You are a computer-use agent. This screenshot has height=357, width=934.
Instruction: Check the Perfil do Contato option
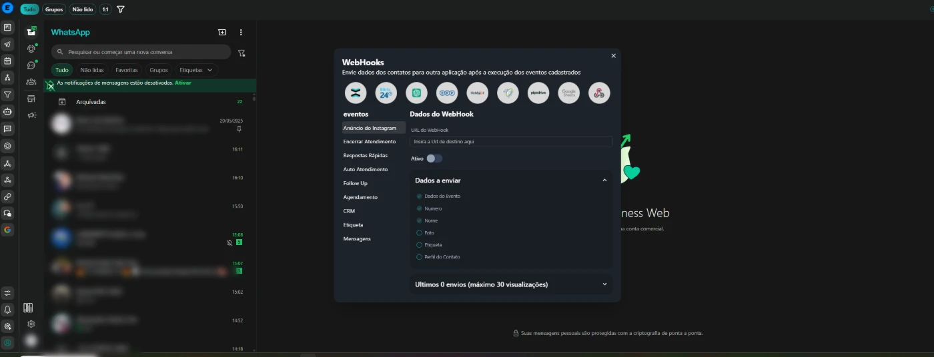coord(419,257)
